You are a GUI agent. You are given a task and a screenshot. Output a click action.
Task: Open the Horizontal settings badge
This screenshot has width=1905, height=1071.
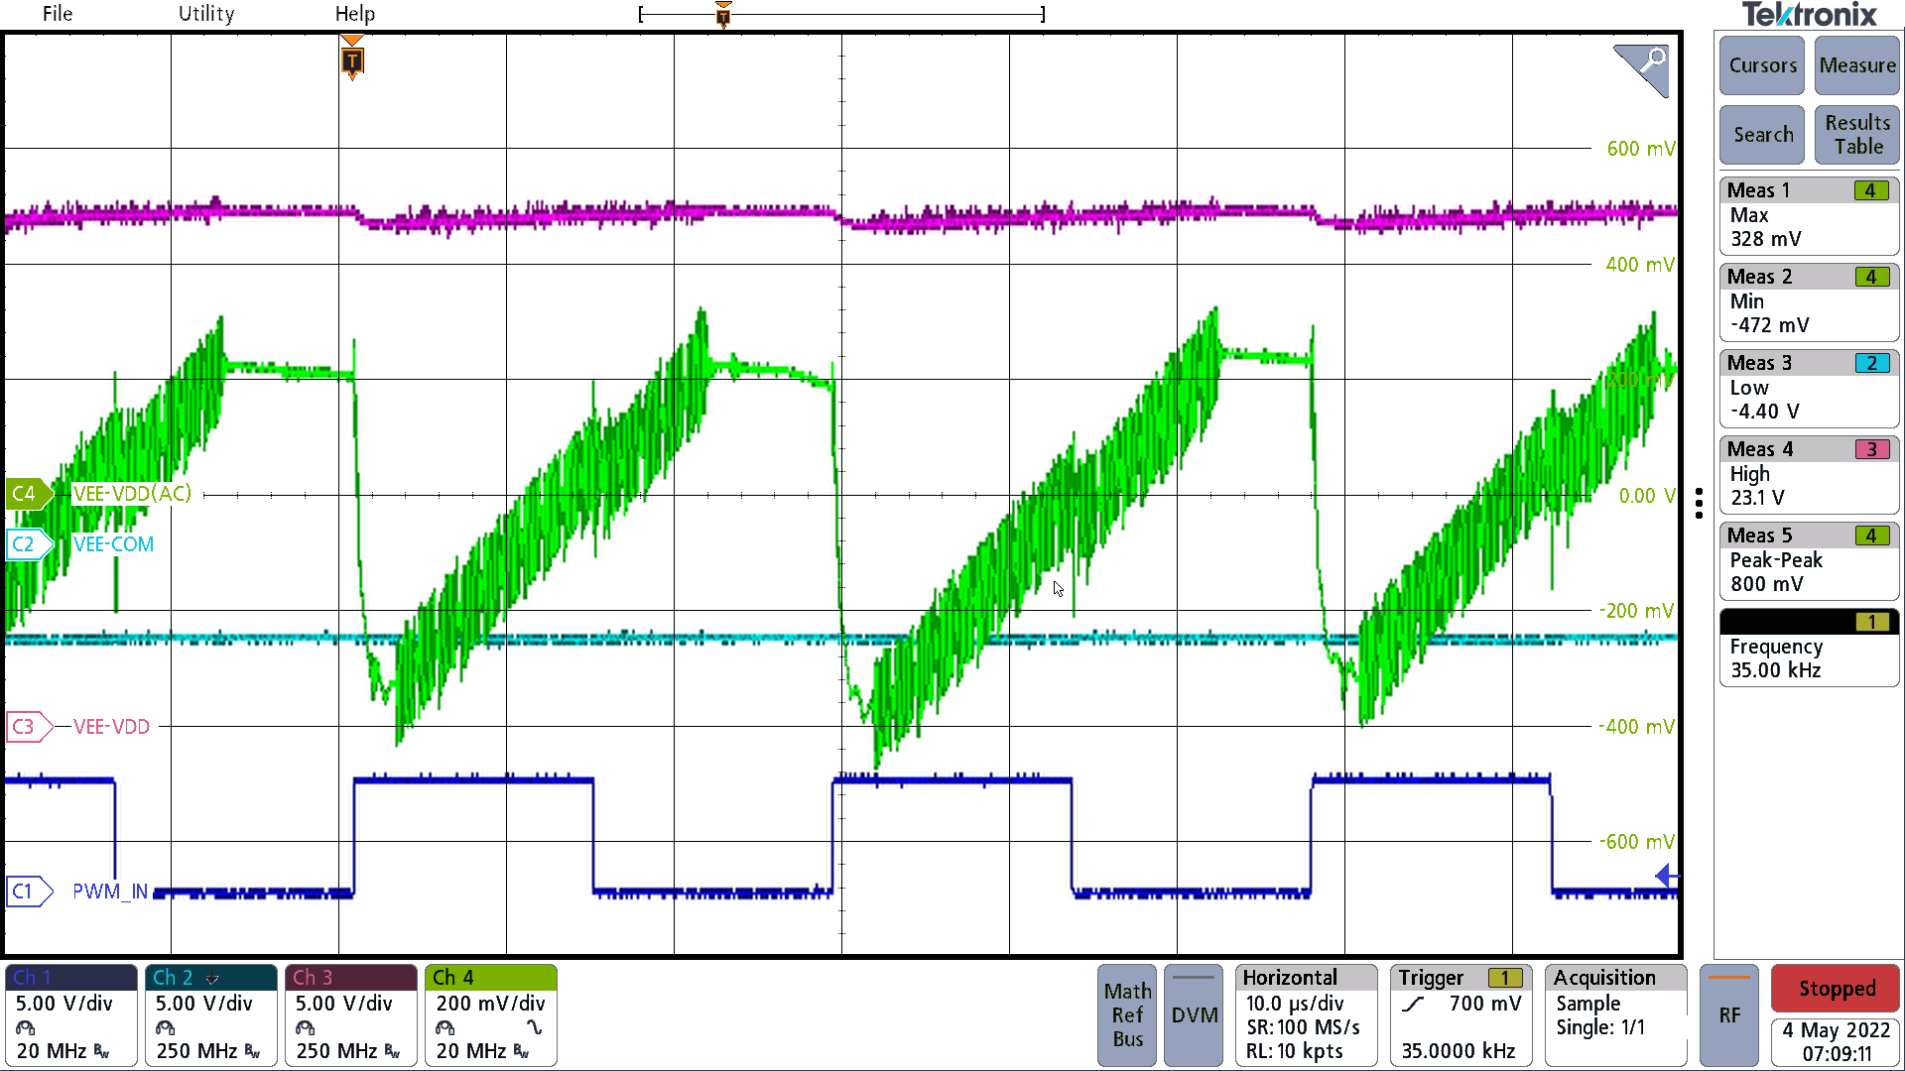[x=1305, y=1014]
